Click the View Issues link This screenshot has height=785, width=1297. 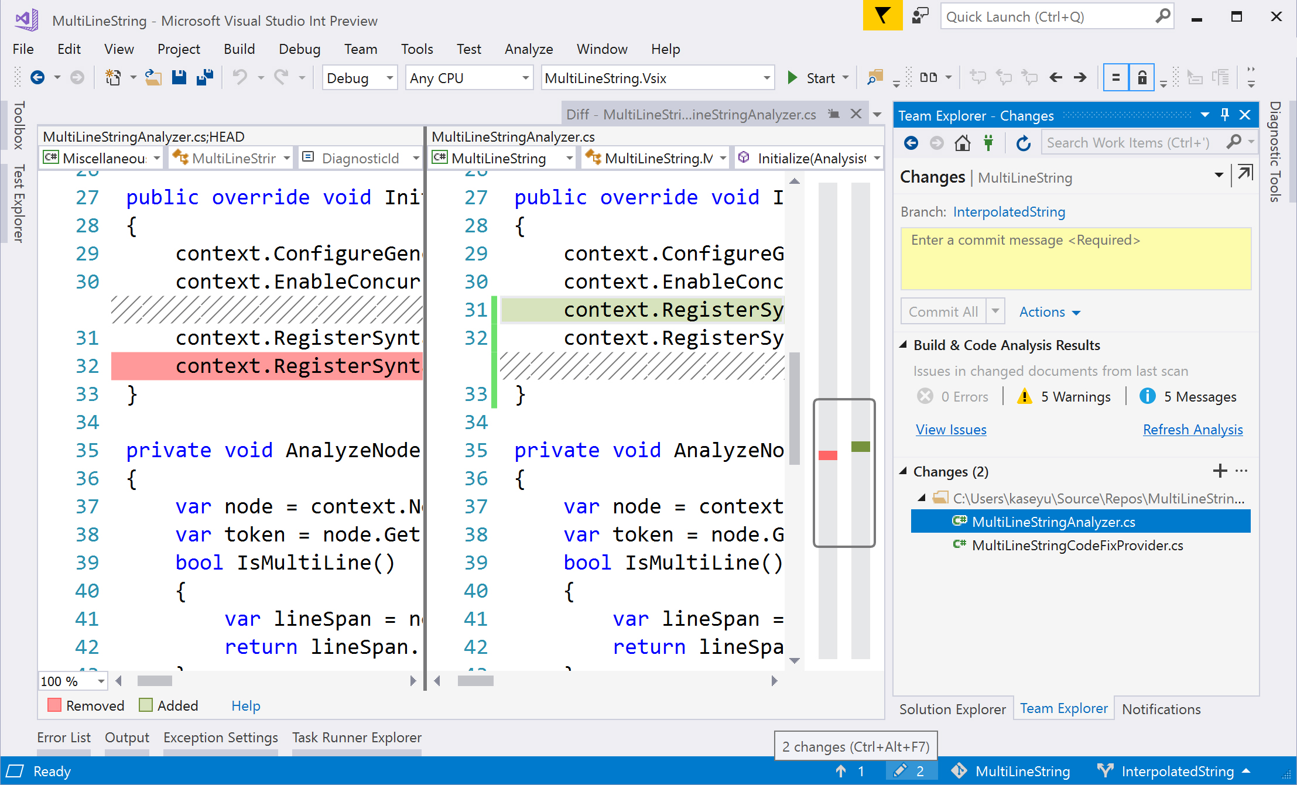(x=949, y=429)
